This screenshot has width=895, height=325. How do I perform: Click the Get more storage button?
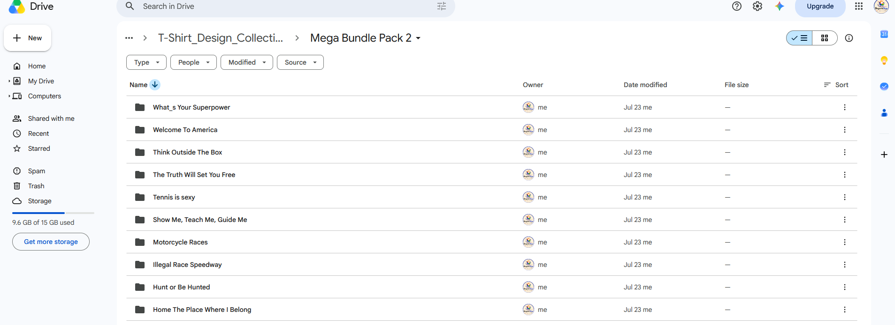click(51, 242)
